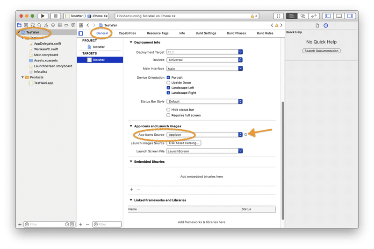Switch to the Build Settings tab
The height and width of the screenshot is (249, 374).
[x=206, y=33]
